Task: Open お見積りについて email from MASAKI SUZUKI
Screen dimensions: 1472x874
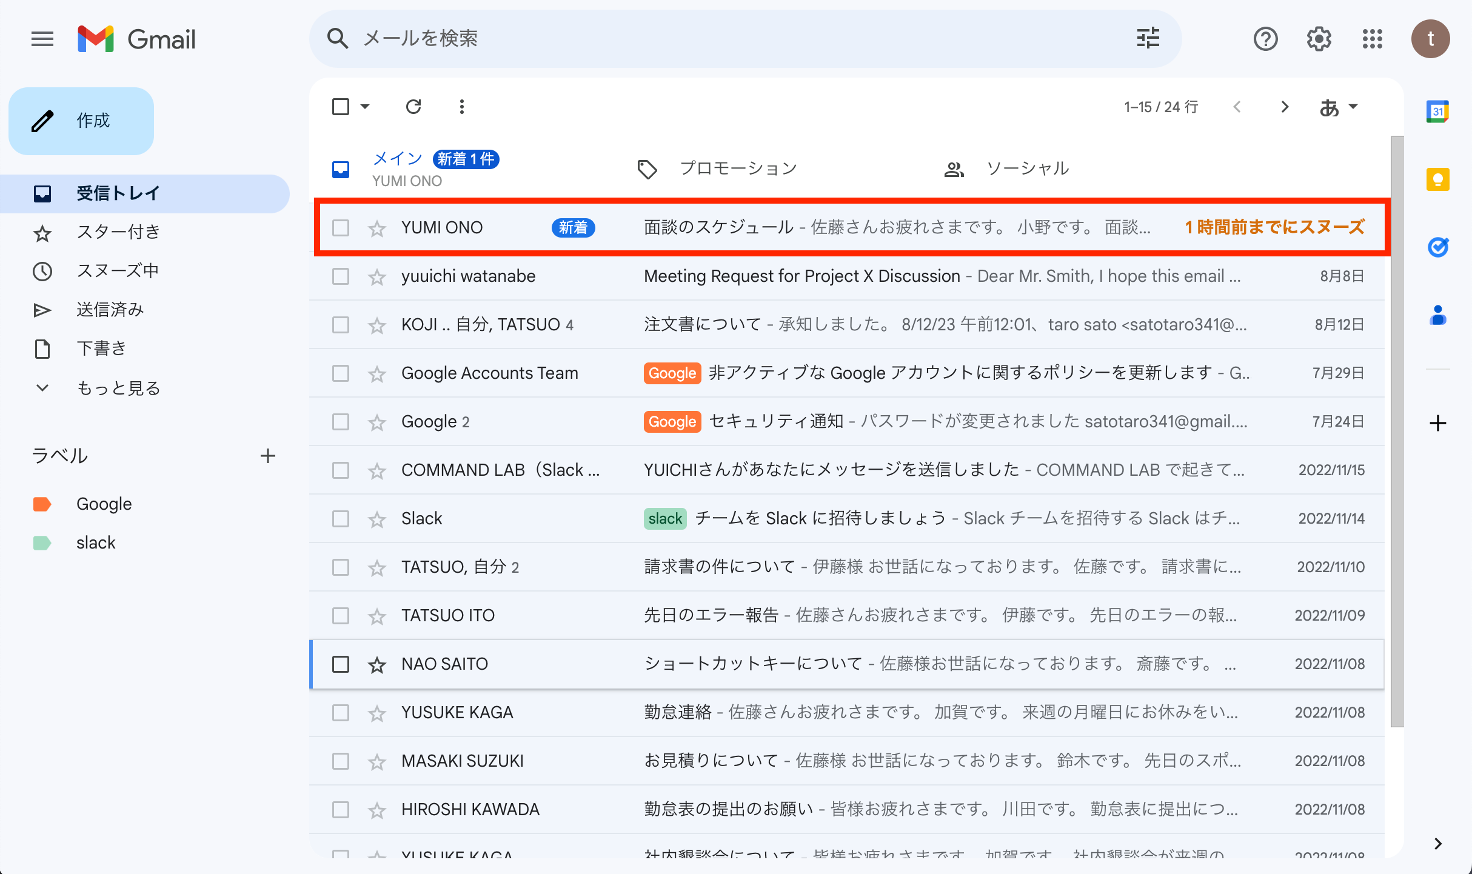Action: 846,761
